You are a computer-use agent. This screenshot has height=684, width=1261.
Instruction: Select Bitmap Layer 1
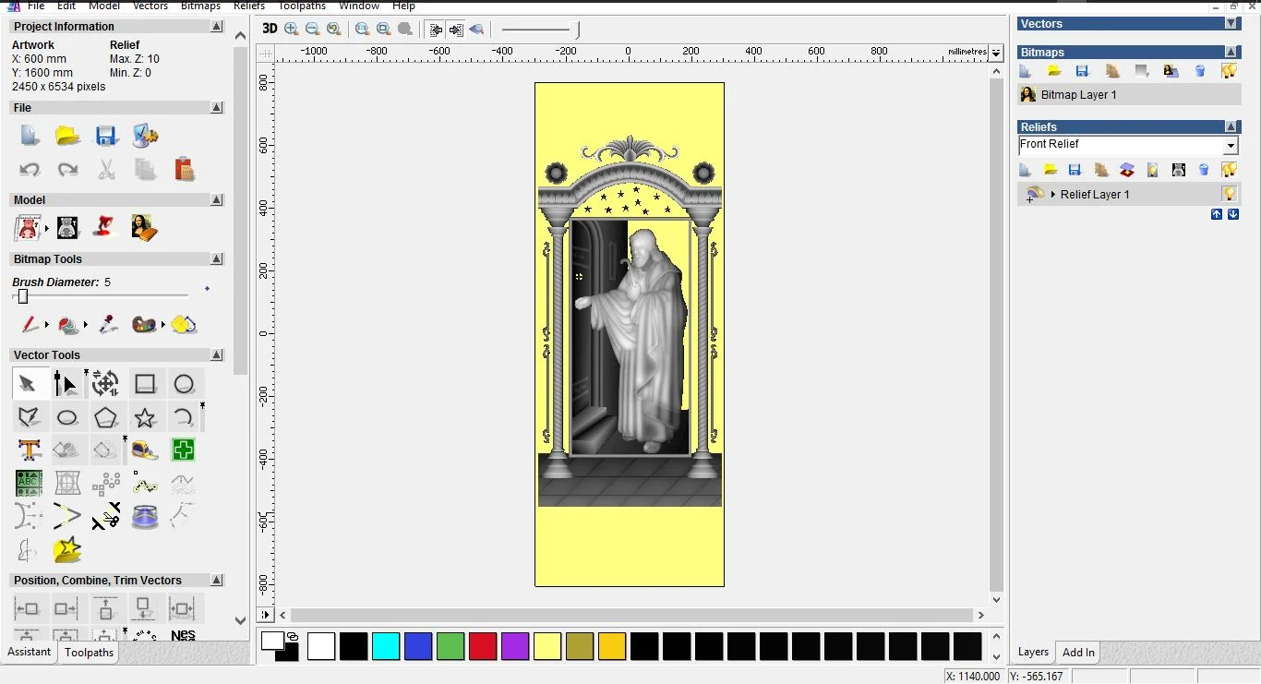1078,95
